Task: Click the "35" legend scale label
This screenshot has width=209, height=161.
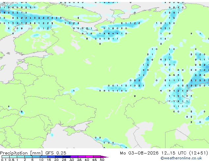Action: point(79,160)
